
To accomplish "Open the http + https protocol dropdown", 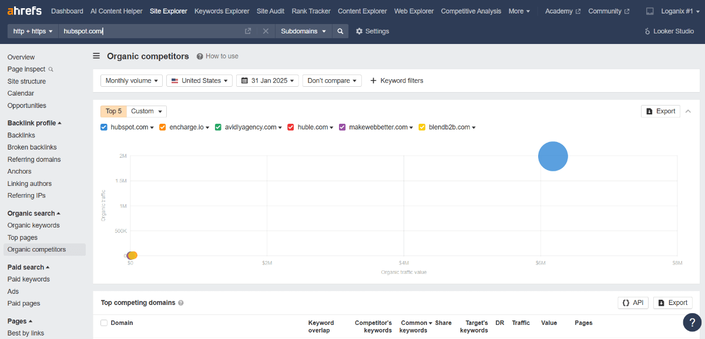I will pos(33,31).
